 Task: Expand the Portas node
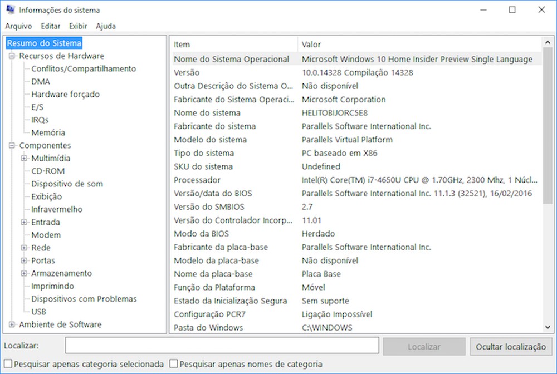24,260
